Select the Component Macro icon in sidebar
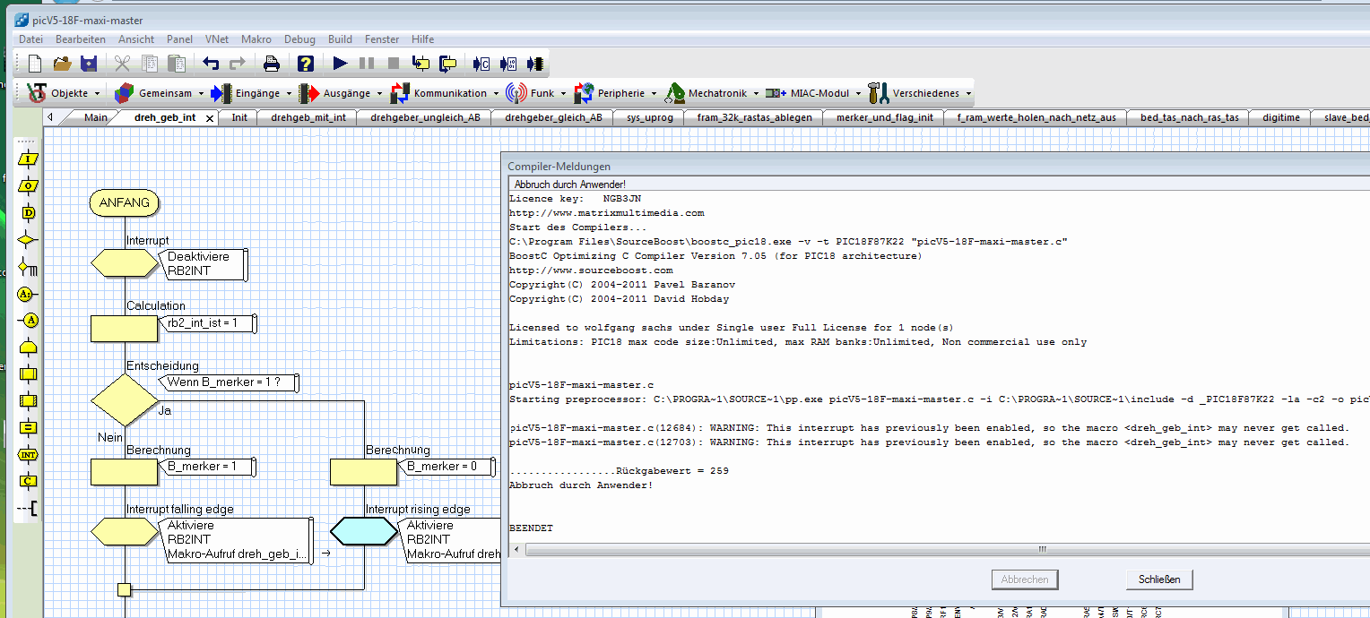The image size is (1370, 618). pyautogui.click(x=29, y=401)
